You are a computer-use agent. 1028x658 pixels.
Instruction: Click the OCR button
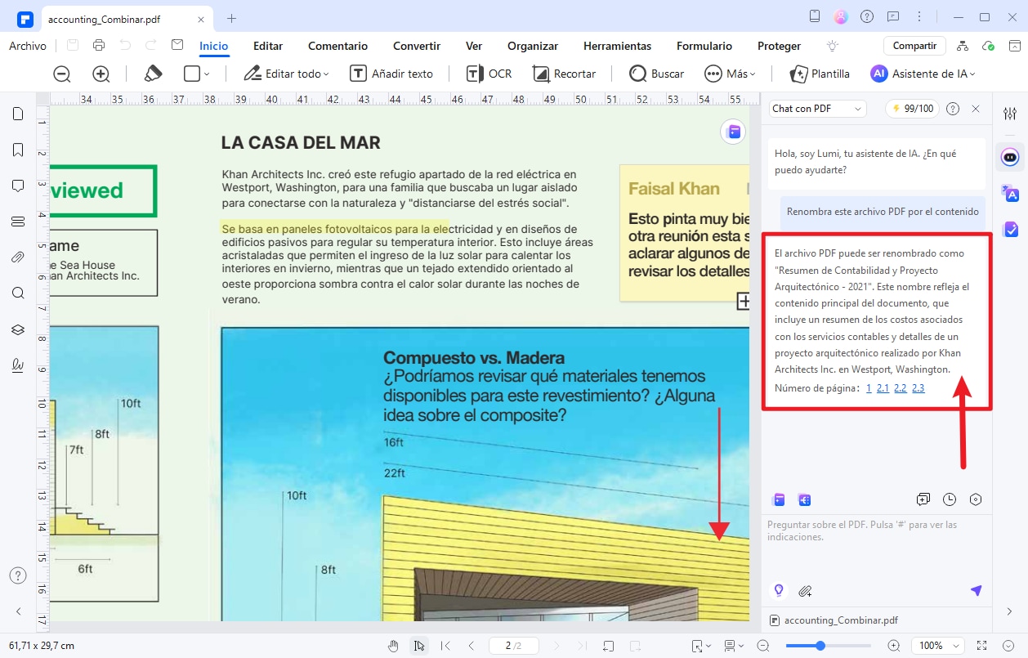coord(489,74)
